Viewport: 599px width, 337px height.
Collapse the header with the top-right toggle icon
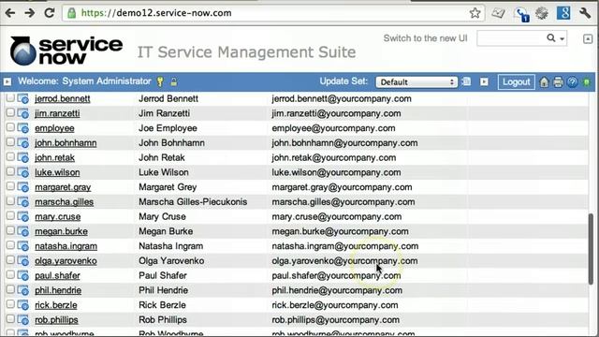588,38
